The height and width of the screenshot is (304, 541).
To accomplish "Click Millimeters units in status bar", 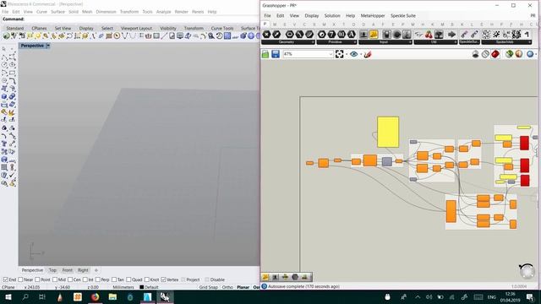I will (123, 287).
